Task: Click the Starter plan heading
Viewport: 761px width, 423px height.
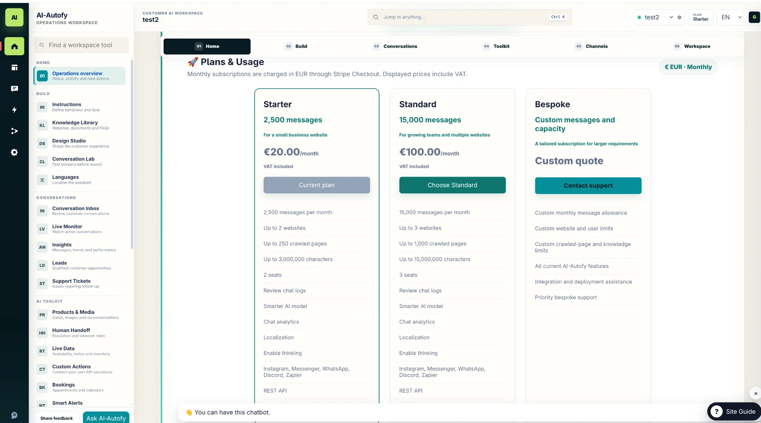Action: [x=277, y=104]
